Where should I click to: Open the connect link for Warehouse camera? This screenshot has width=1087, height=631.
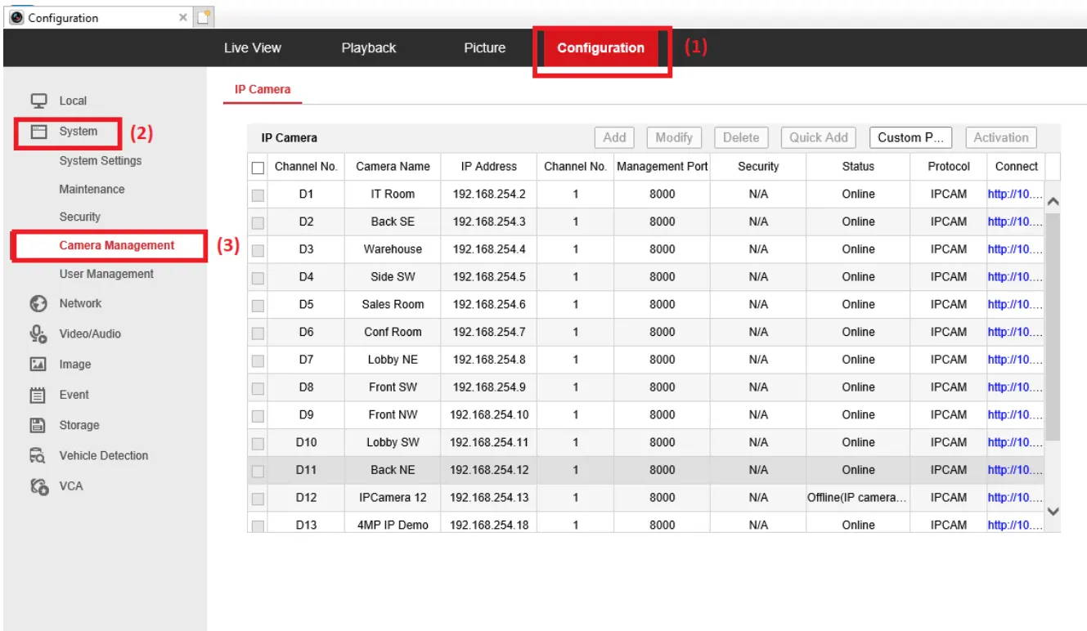click(1014, 249)
